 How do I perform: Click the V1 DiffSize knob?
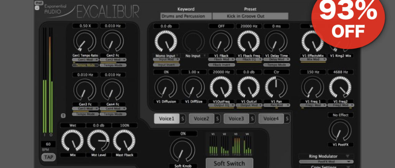click(193, 87)
